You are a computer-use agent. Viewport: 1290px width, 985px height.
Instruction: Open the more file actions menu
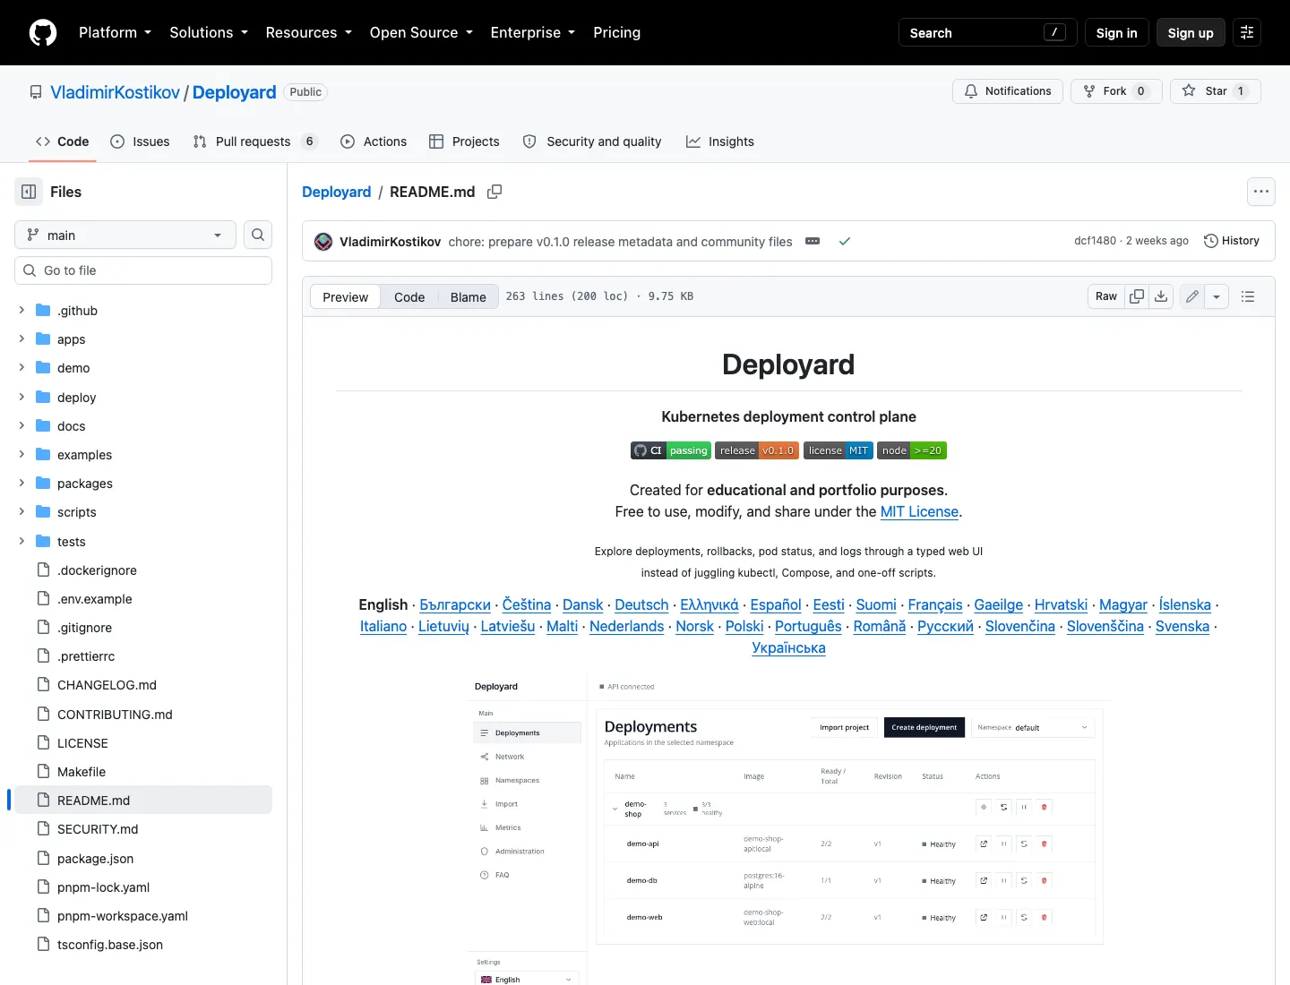point(1261,192)
